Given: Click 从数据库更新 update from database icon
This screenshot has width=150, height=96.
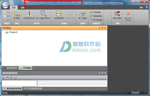Looking at the screenshot, I should click(x=58, y=15).
